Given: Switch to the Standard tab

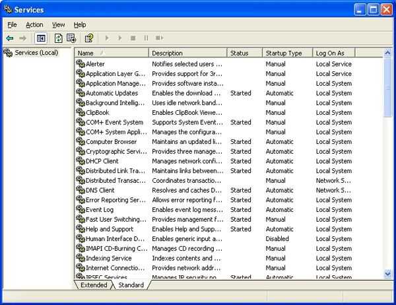Looking at the screenshot, I should pyautogui.click(x=131, y=285).
